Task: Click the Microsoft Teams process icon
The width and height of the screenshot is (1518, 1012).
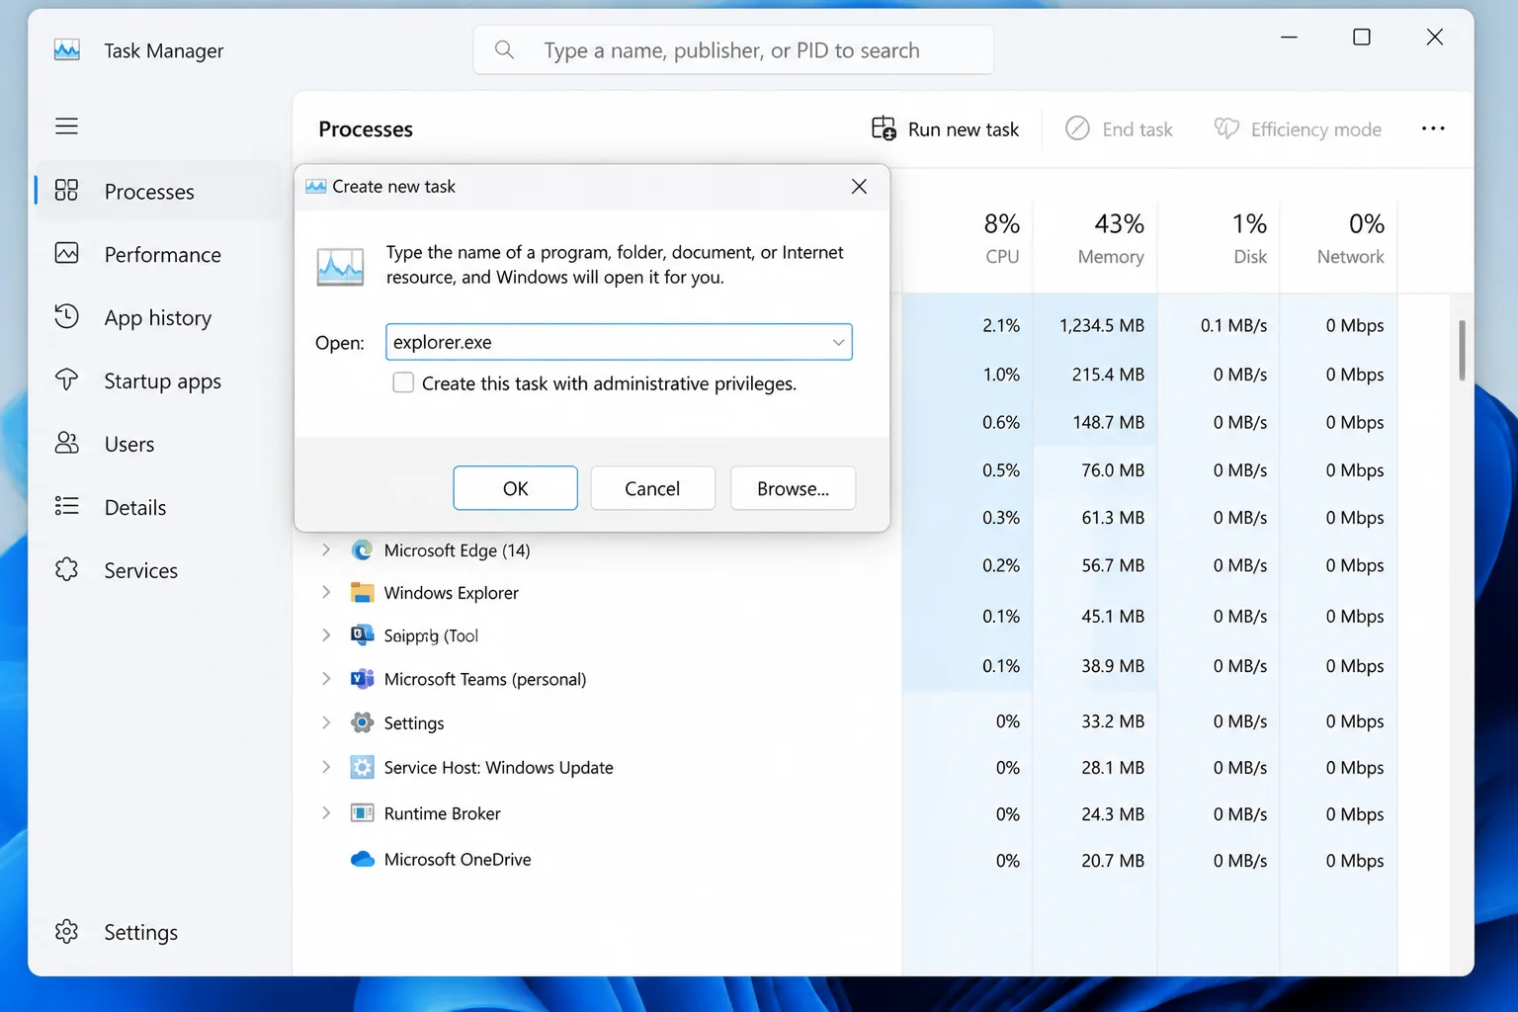Action: coord(362,679)
